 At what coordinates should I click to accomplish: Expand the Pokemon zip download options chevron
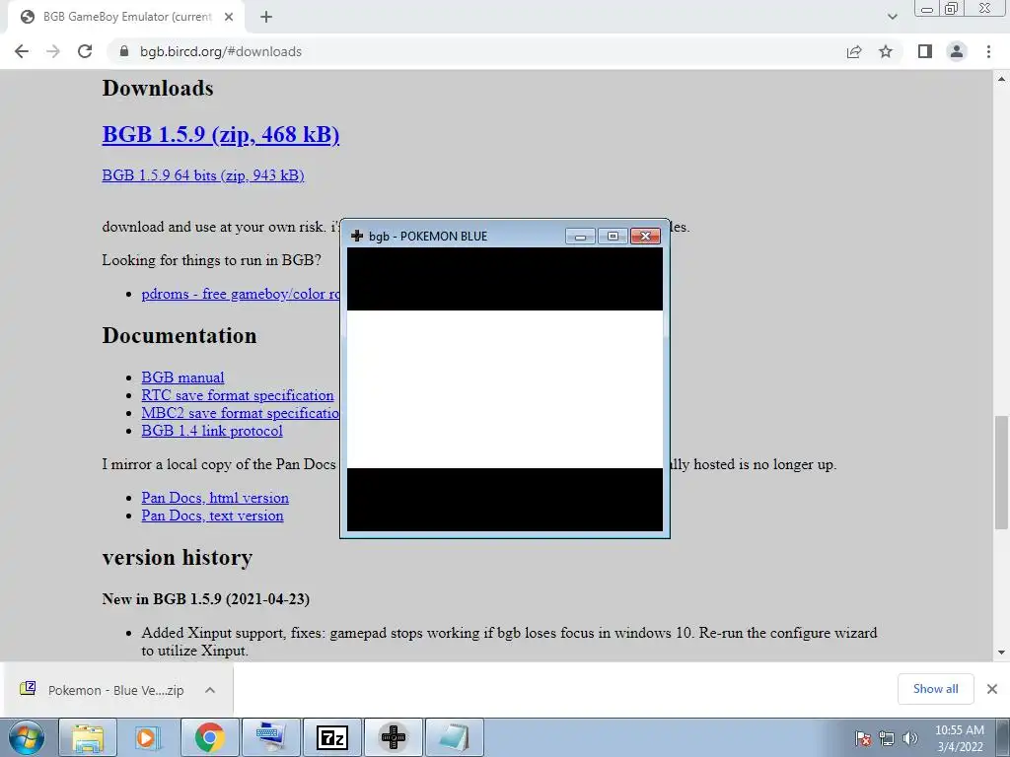coord(210,690)
